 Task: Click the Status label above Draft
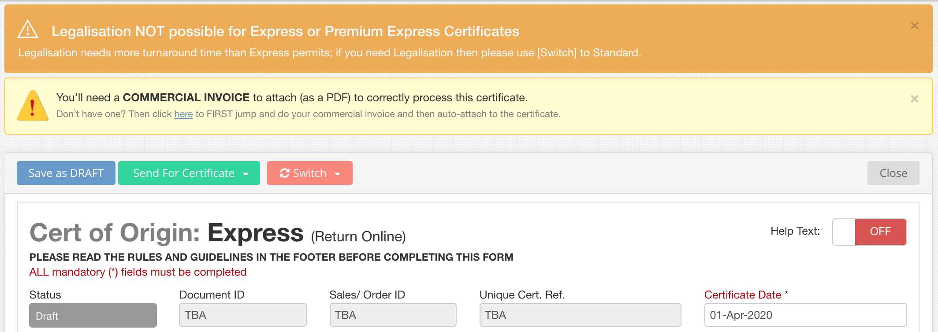pyautogui.click(x=45, y=295)
